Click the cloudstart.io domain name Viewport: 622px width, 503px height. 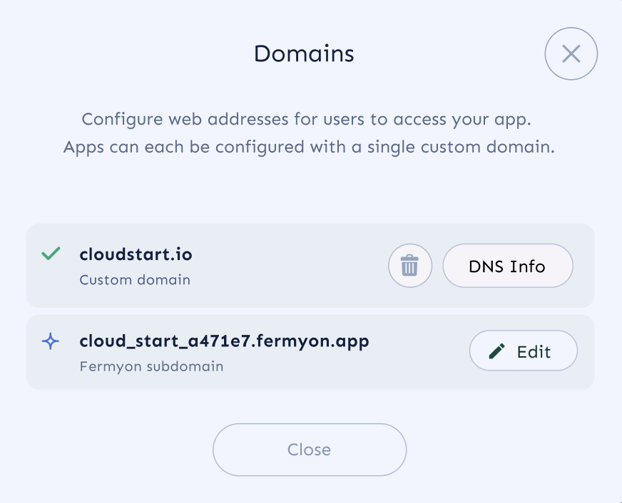tap(136, 254)
